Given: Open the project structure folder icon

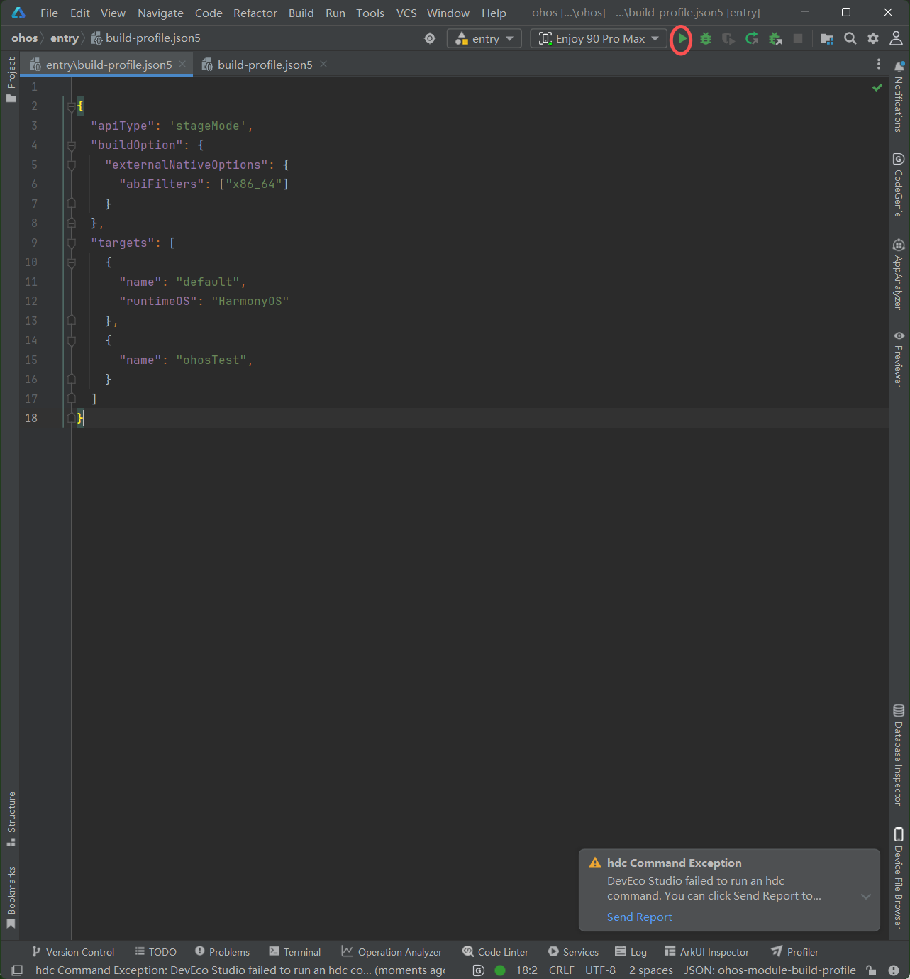Looking at the screenshot, I should (x=826, y=39).
